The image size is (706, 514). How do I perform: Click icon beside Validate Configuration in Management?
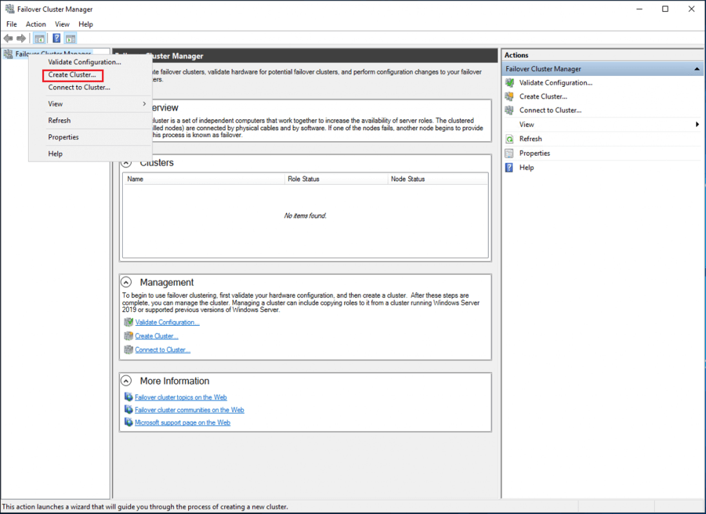[128, 322]
